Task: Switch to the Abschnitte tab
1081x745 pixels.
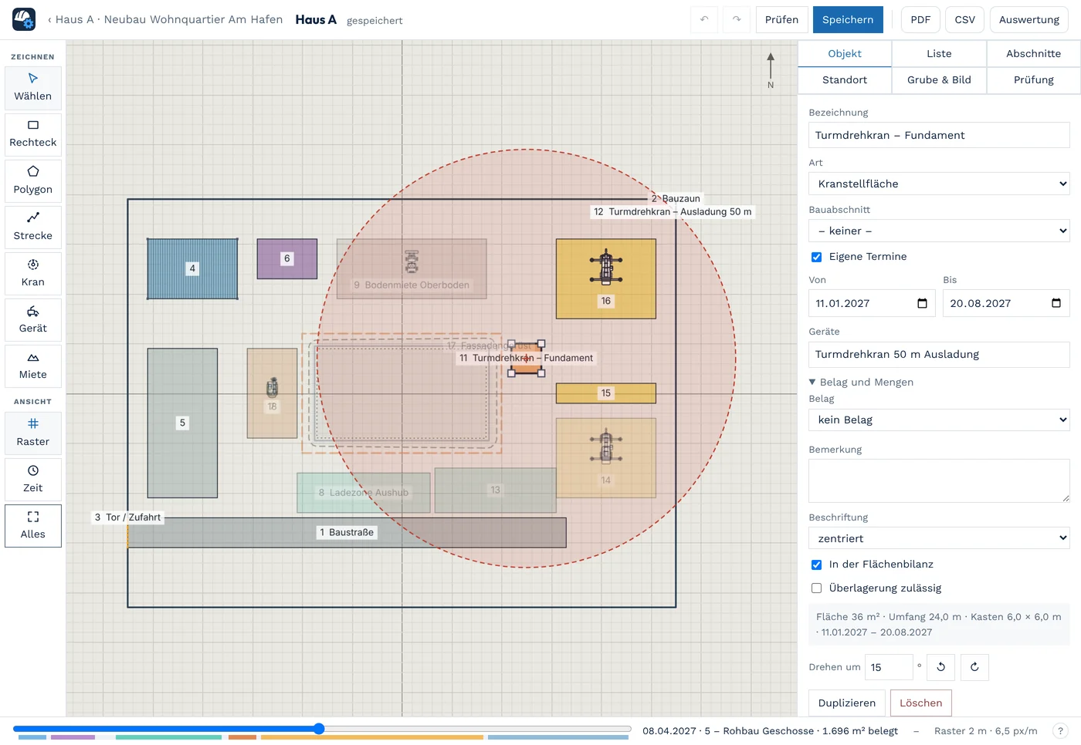Action: tap(1033, 53)
